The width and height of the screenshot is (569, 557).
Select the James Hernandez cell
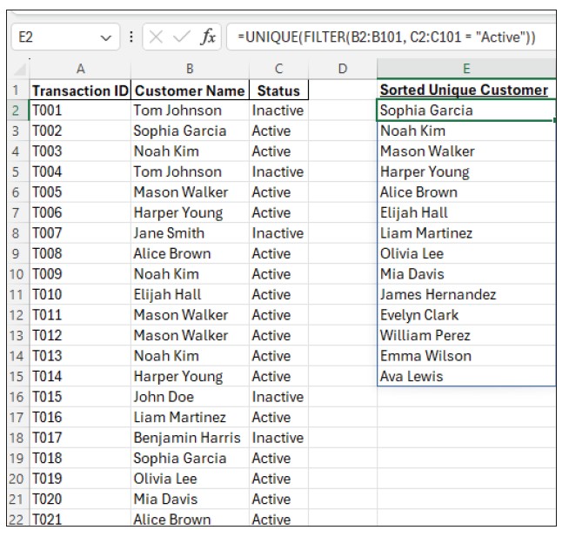[438, 294]
